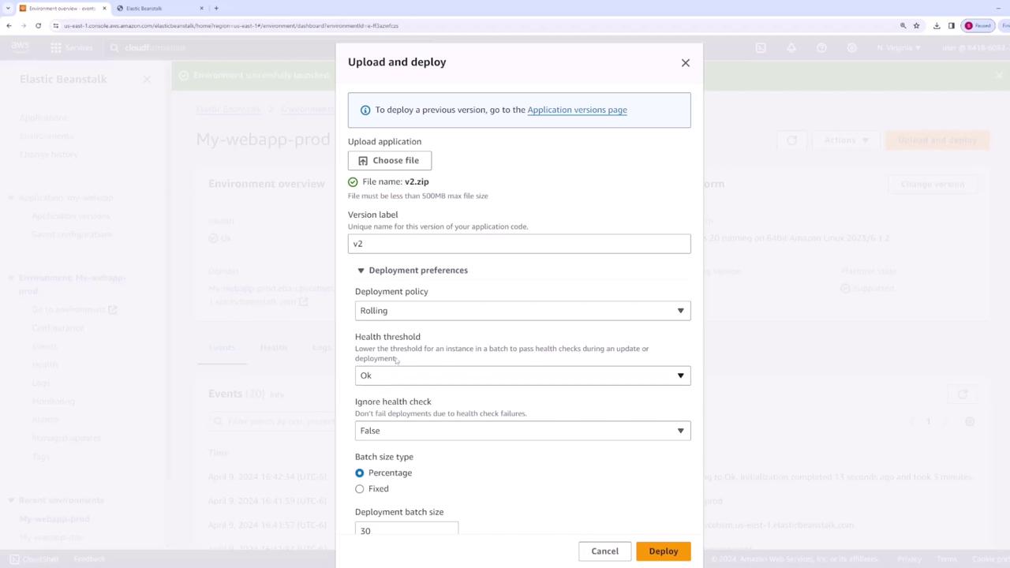Click the Deployment batch size field
1010x568 pixels.
point(406,530)
